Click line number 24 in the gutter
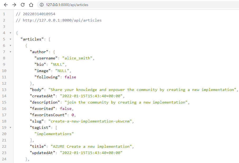The image size is (239, 163). pos(4,159)
